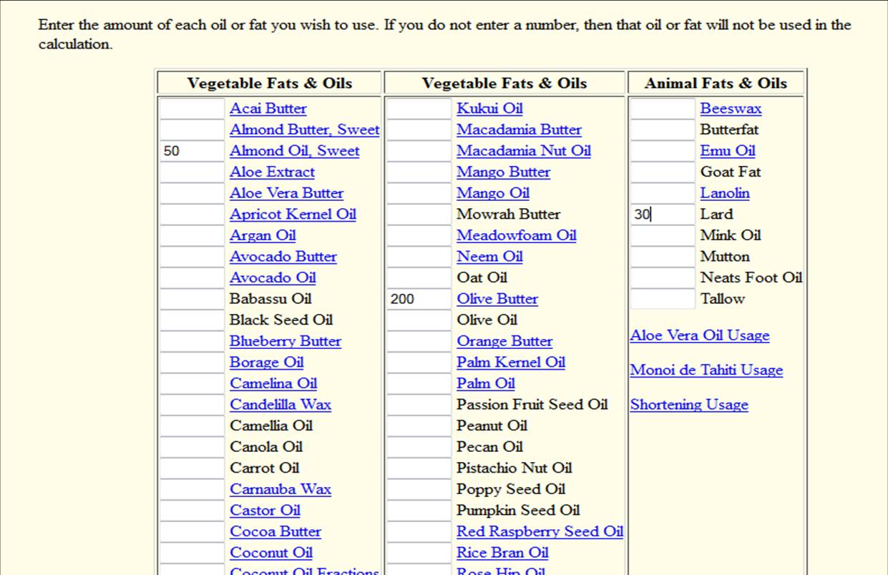Open the Shortening Usage link

point(689,404)
